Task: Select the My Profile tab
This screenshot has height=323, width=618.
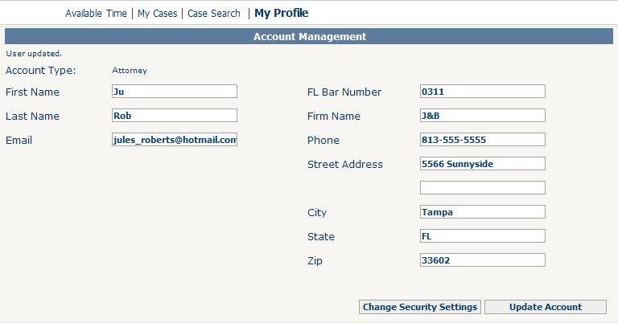Action: pos(281,13)
